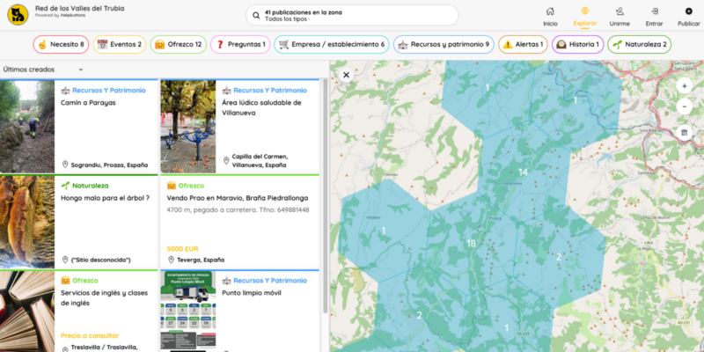Expand the Últimos creados sort dropdown
The height and width of the screenshot is (352, 704).
click(42, 69)
